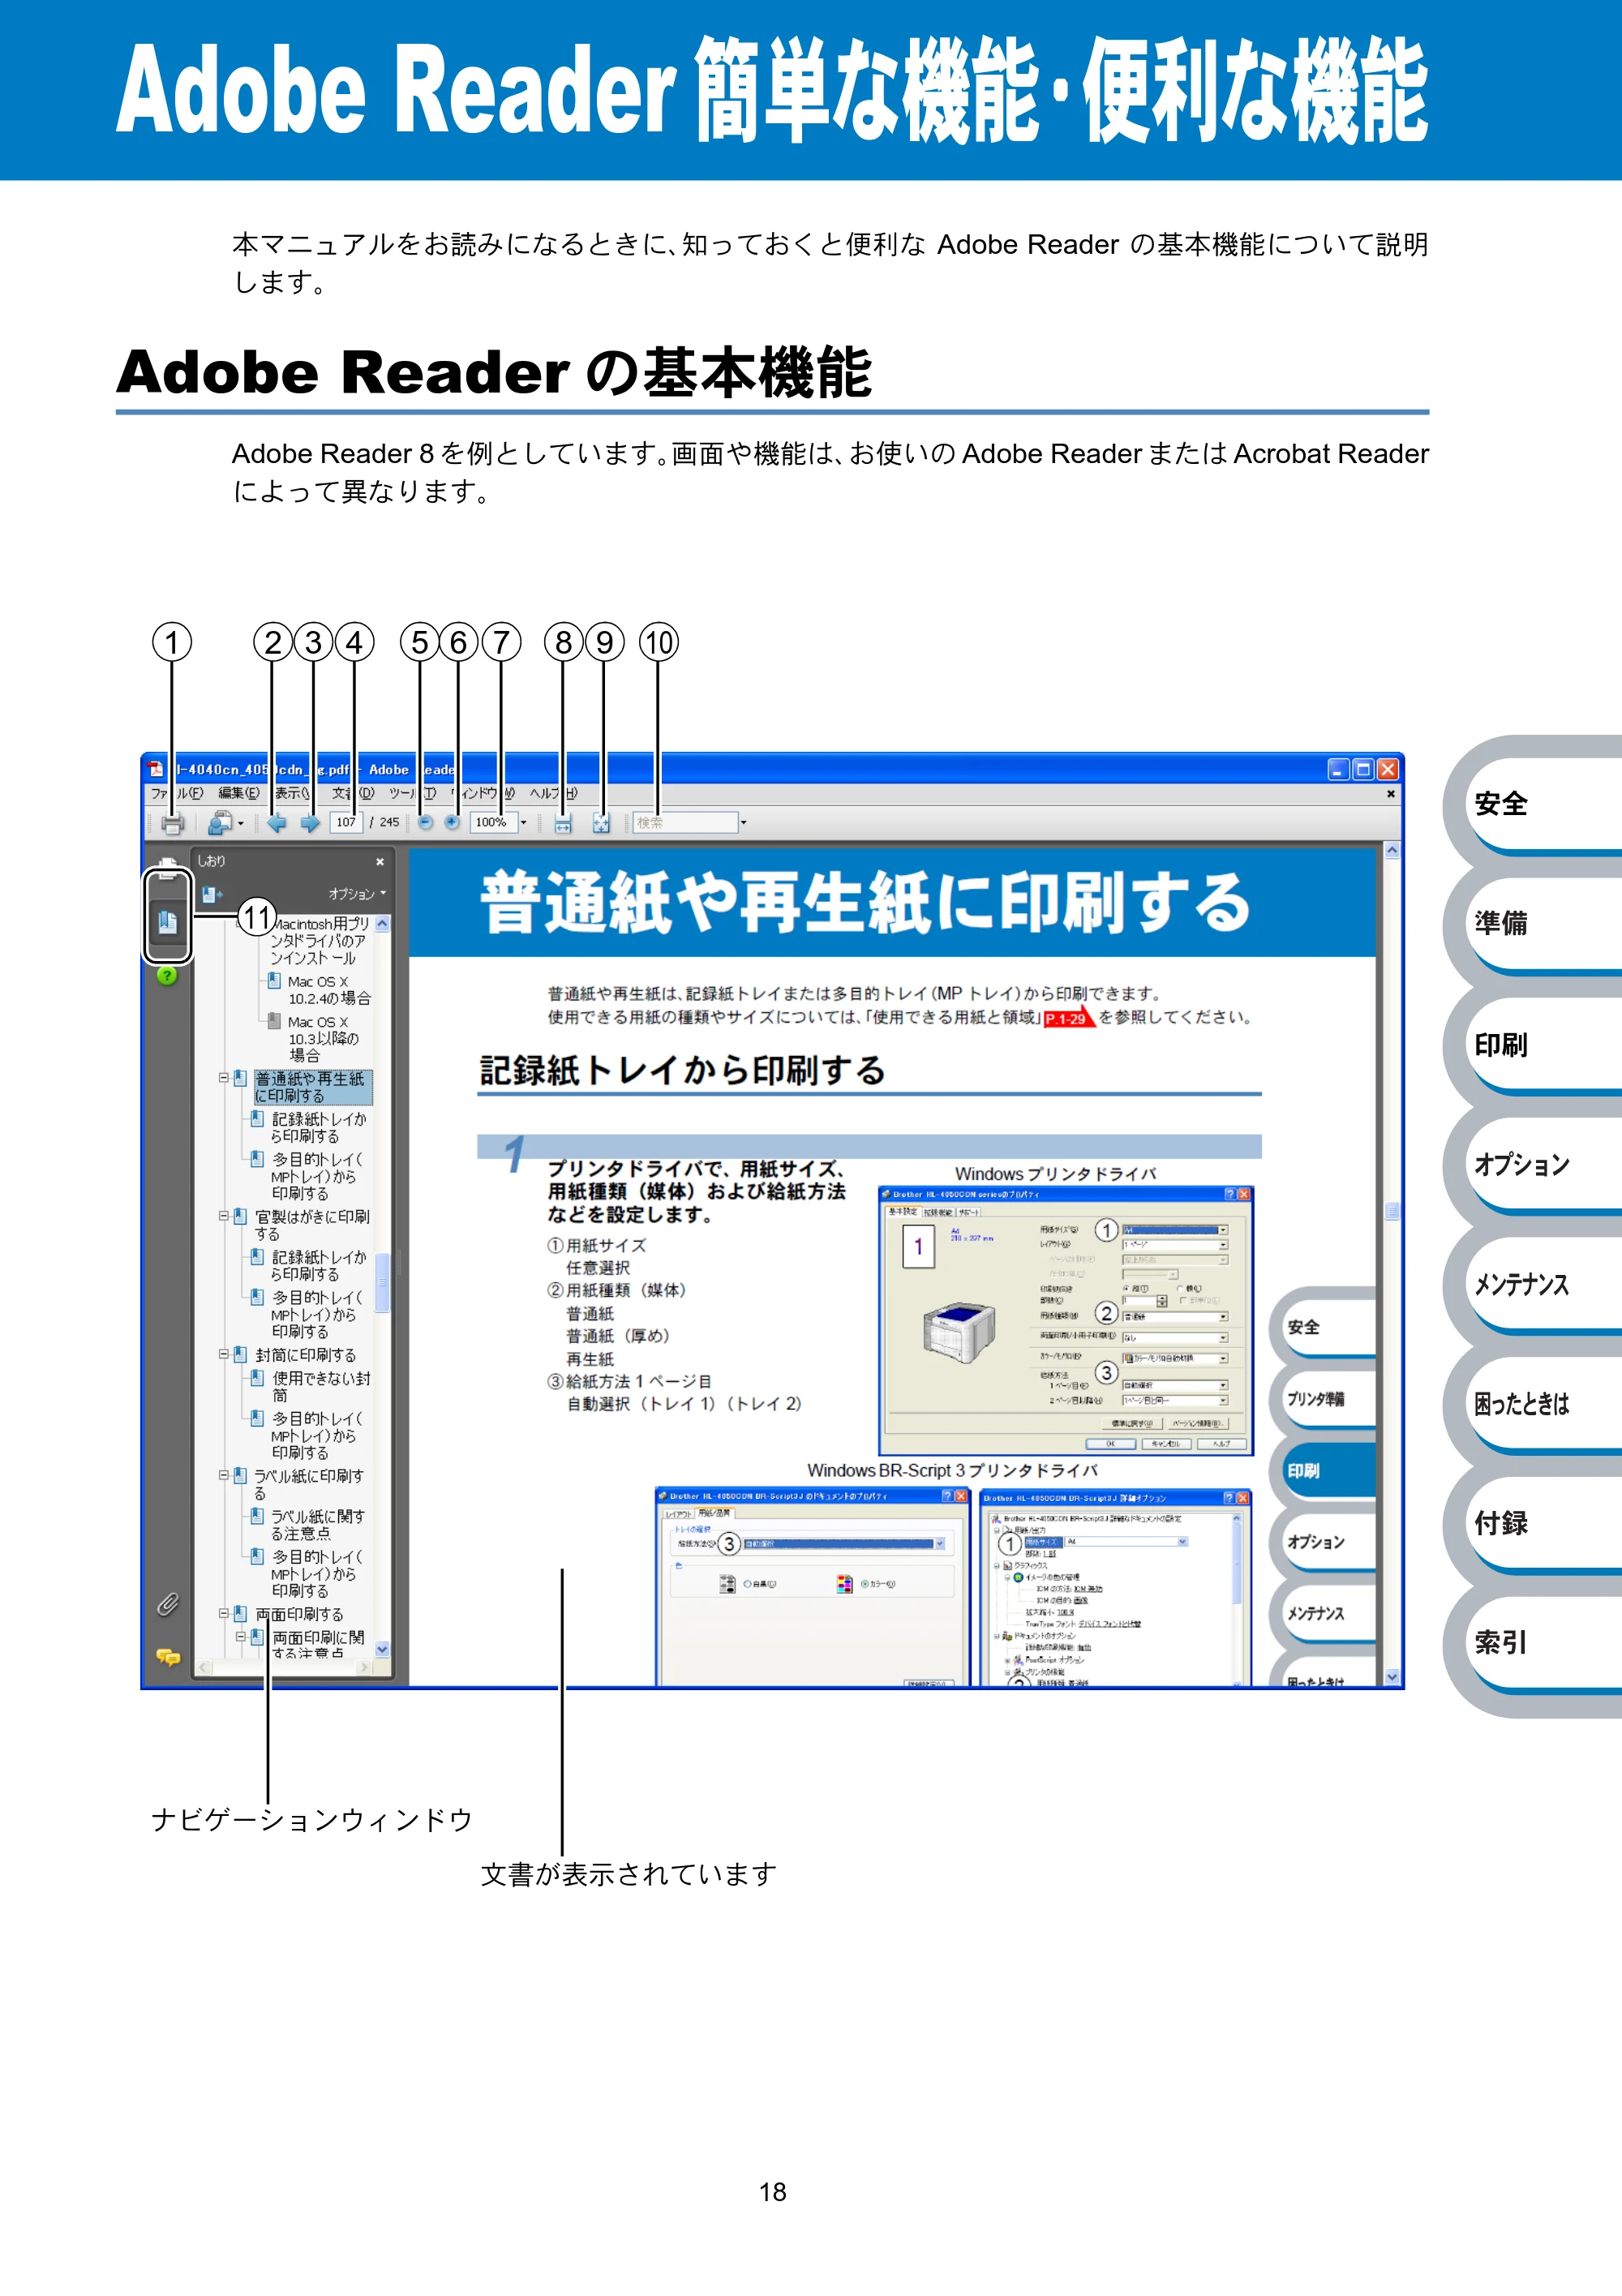Click the zoom in plus icon
This screenshot has height=2296, width=1622.
(x=452, y=822)
